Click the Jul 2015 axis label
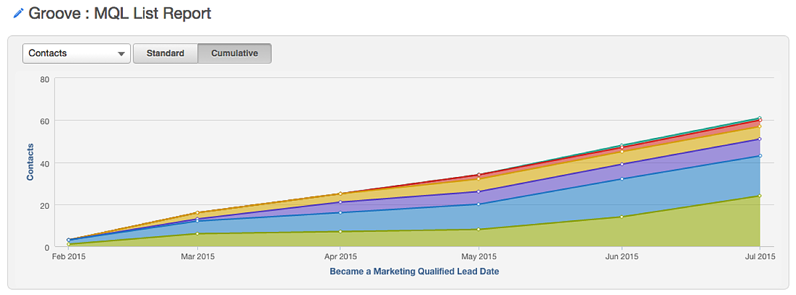Image resolution: width=796 pixels, height=295 pixels. [759, 257]
